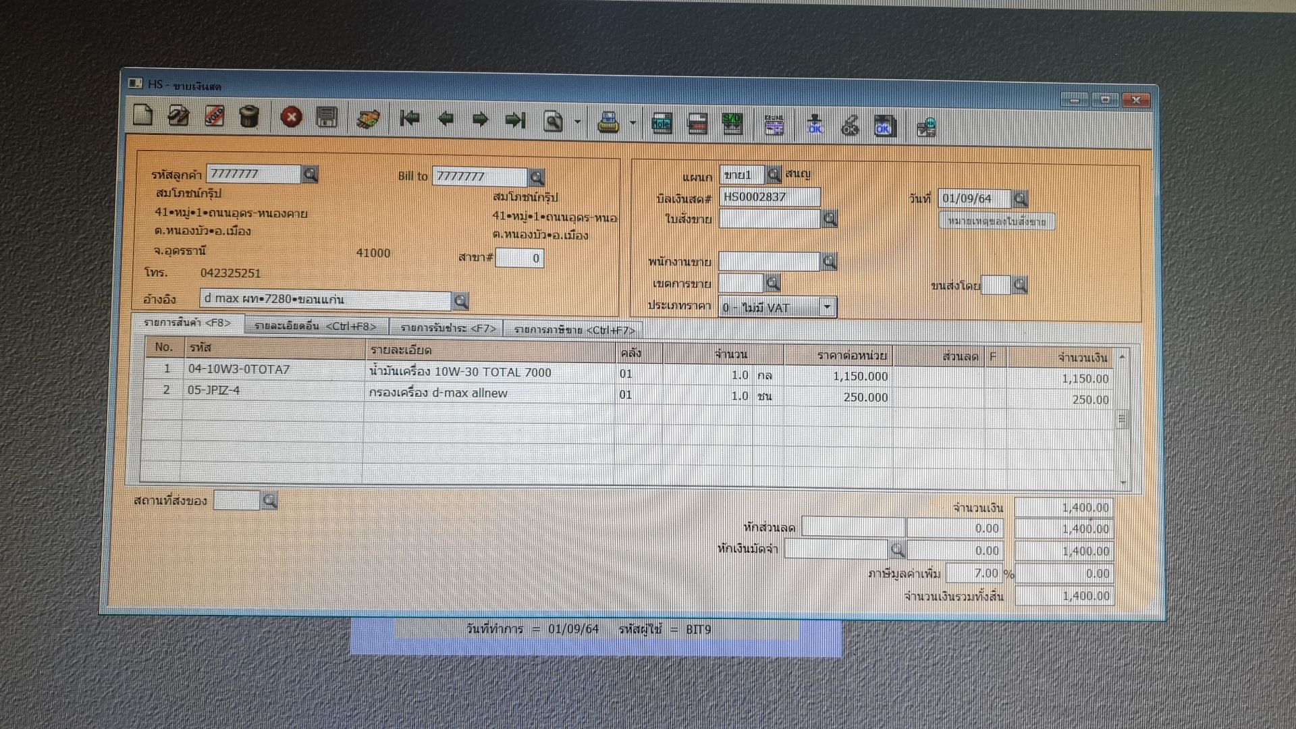Image resolution: width=1296 pixels, height=729 pixels.
Task: Click items table scrollbar up arrow
Action: click(x=1122, y=356)
